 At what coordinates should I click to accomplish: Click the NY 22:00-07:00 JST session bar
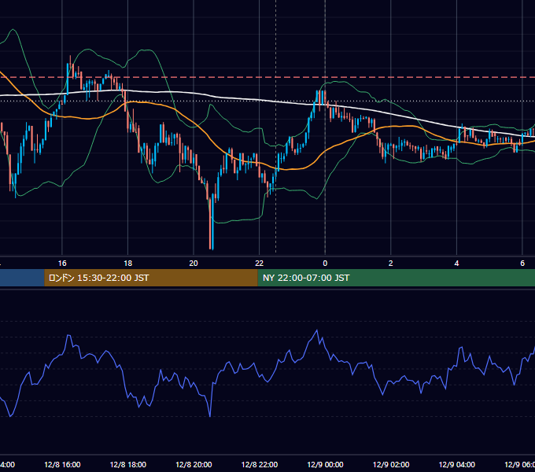click(x=396, y=278)
